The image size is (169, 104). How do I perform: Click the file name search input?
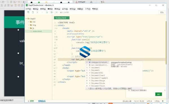pos(64,12)
